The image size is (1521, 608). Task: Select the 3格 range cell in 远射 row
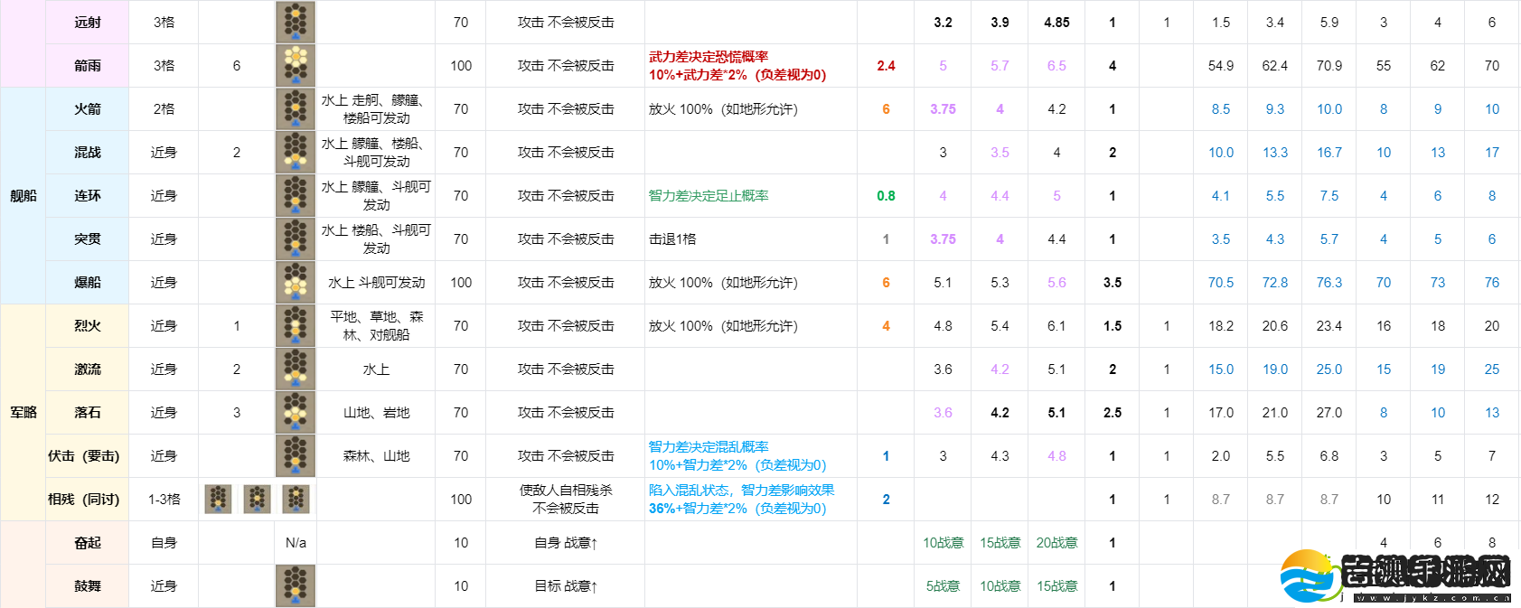[164, 23]
